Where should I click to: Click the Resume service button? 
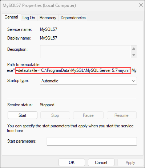point(121,115)
